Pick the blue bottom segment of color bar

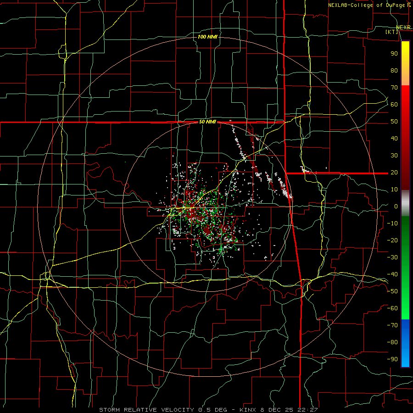click(405, 343)
